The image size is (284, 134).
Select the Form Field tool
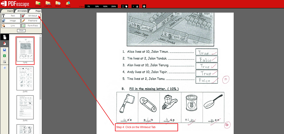31,26
